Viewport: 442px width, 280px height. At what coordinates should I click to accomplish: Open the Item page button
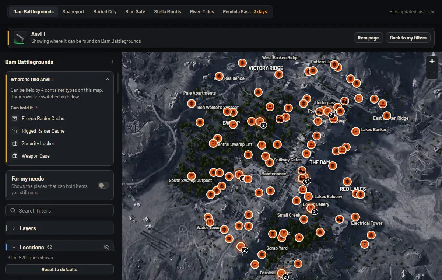pos(368,38)
